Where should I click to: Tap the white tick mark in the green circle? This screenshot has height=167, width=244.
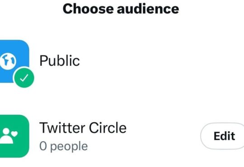tap(24, 78)
